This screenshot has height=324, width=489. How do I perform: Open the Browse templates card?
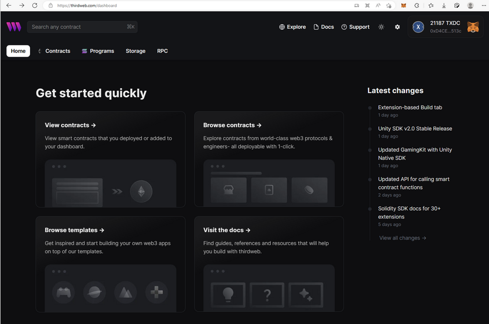point(111,264)
